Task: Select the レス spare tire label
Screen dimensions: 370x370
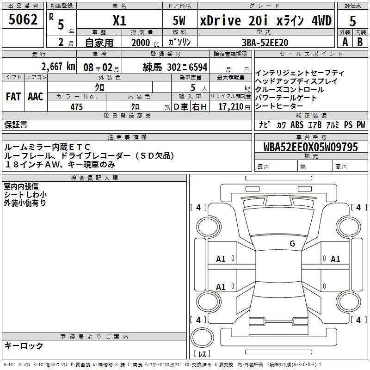Action: 202,354
